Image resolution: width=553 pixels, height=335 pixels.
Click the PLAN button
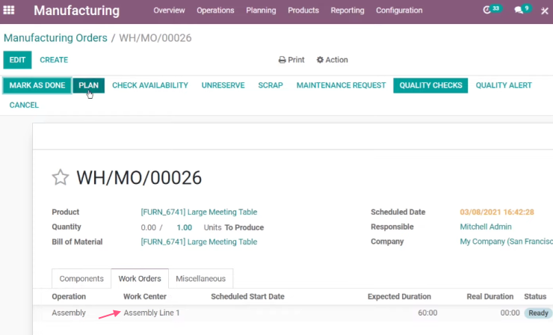(88, 85)
